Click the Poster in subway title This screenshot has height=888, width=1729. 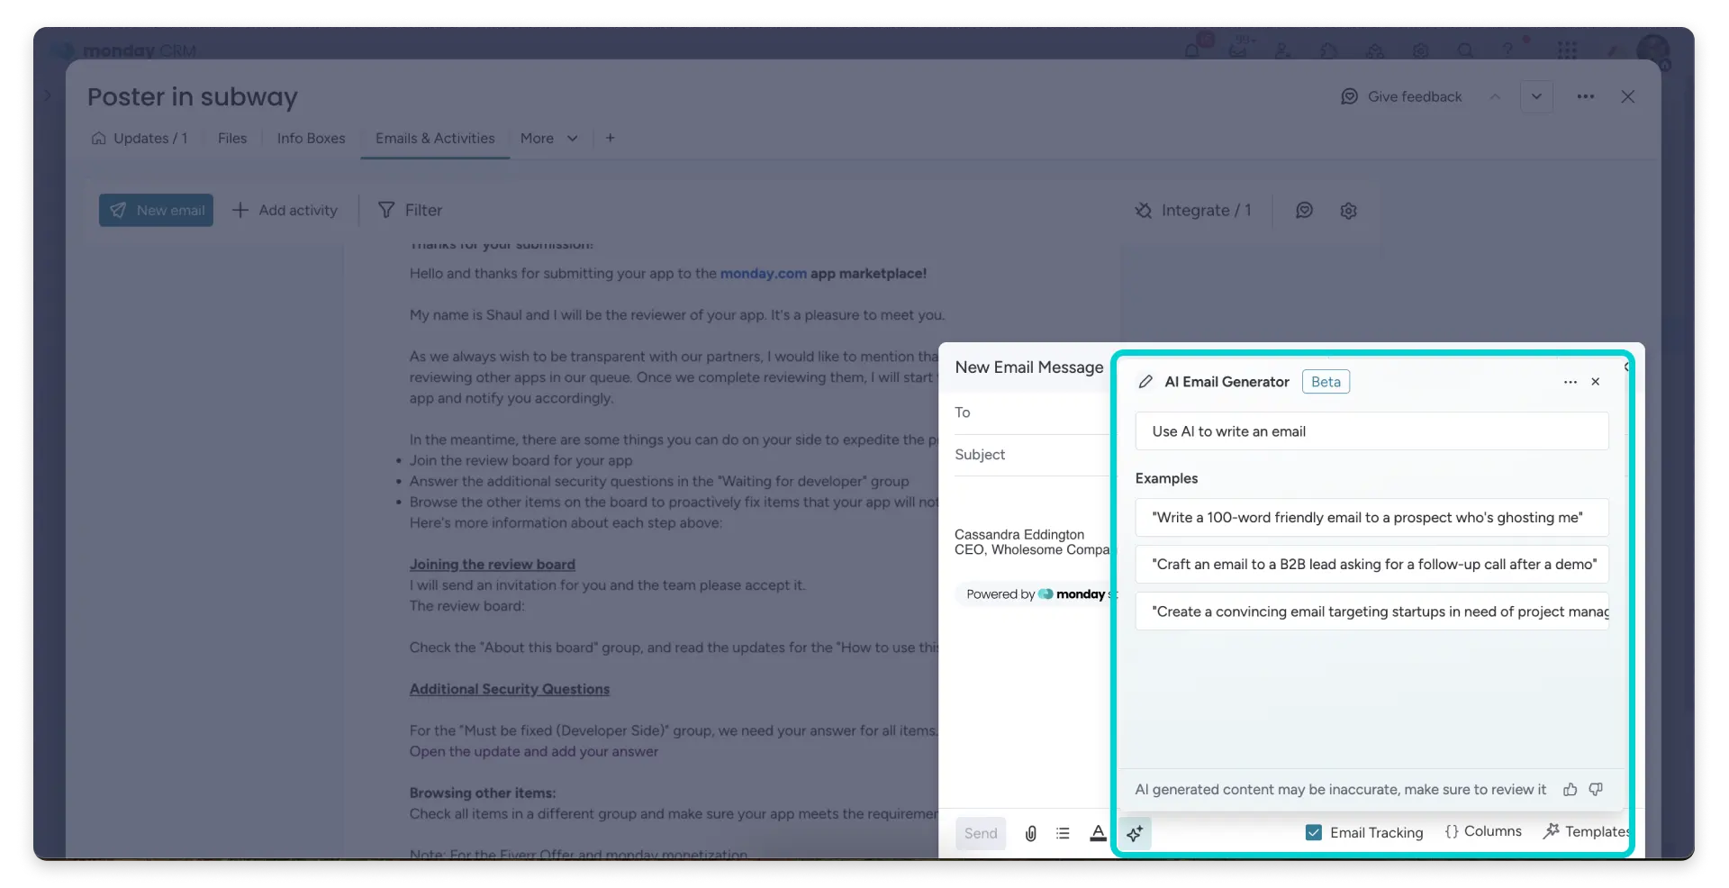click(193, 96)
